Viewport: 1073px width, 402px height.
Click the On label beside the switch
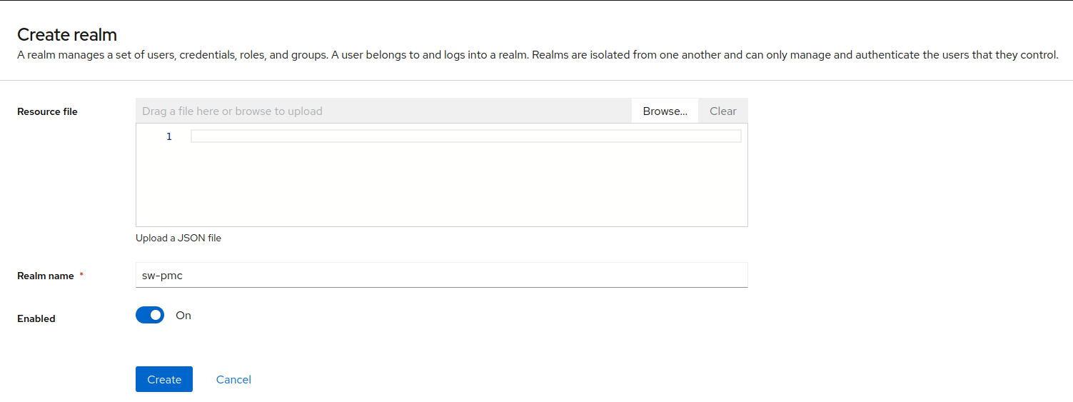(183, 315)
